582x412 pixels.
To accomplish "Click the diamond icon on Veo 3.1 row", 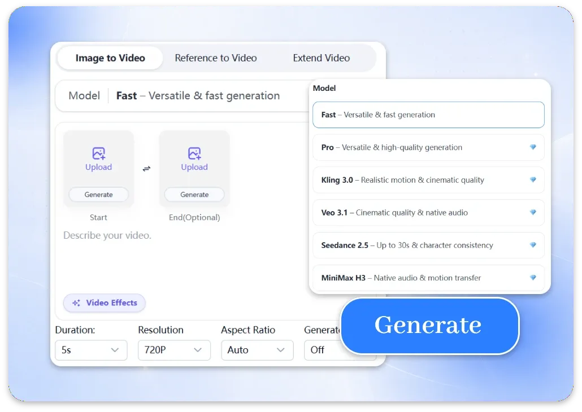I will pyautogui.click(x=533, y=212).
